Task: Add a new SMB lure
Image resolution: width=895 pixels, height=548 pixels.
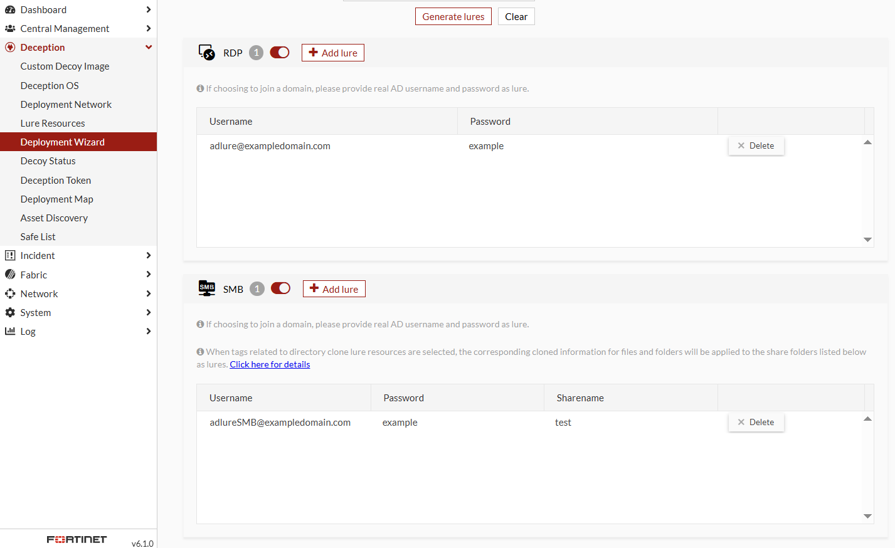Action: pos(334,289)
